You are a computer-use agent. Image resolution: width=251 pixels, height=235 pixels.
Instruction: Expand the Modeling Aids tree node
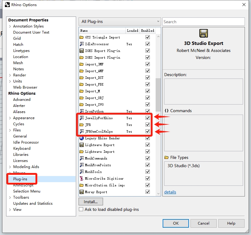point(10,167)
